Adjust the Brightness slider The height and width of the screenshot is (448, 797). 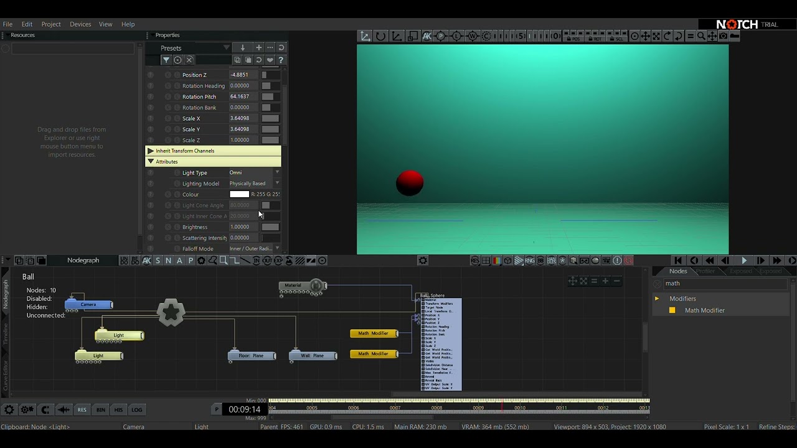270,227
